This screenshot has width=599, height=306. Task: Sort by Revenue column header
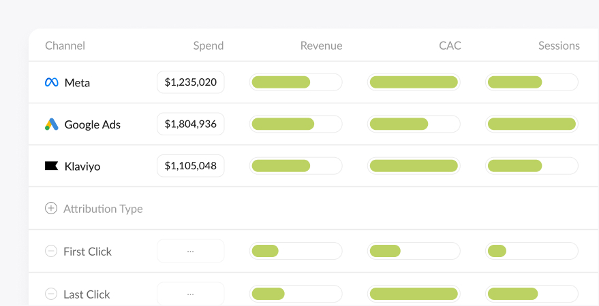pyautogui.click(x=321, y=46)
